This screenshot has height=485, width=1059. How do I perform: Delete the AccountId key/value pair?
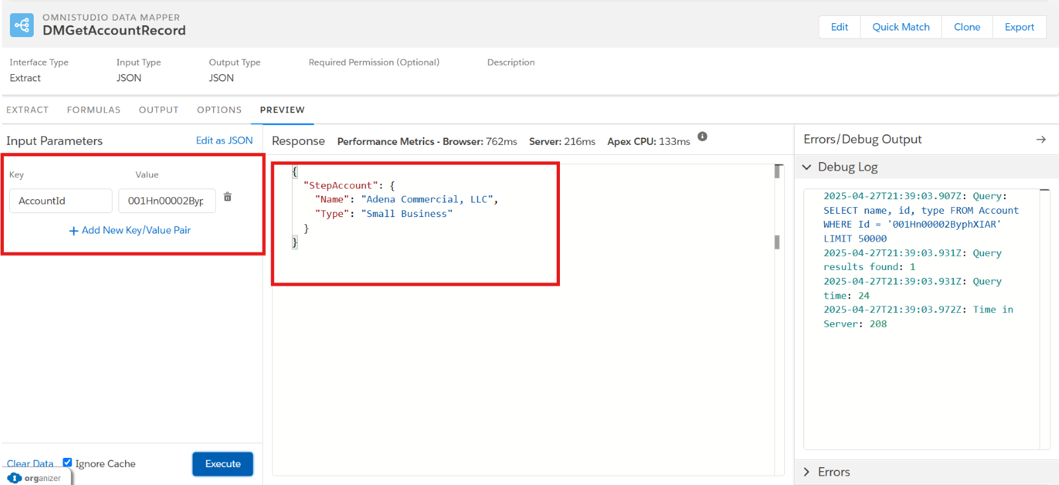[x=228, y=197]
